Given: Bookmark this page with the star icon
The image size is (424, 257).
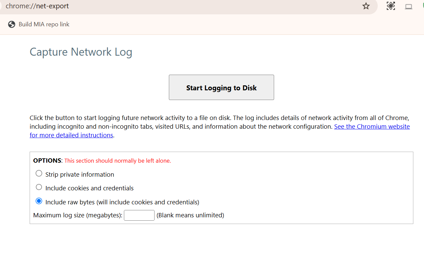Looking at the screenshot, I should pyautogui.click(x=366, y=6).
